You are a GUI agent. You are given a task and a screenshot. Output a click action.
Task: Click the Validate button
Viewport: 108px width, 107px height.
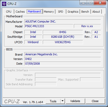pos(75,101)
